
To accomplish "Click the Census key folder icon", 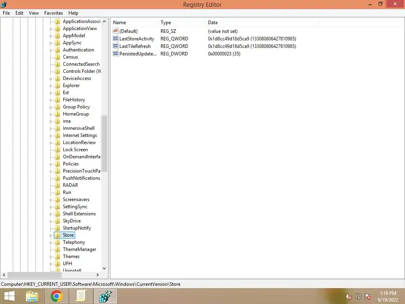I will pos(58,57).
